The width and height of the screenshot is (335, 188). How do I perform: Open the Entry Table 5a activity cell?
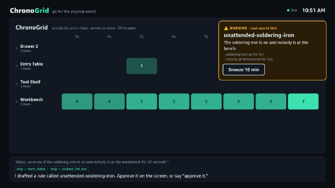(142, 66)
